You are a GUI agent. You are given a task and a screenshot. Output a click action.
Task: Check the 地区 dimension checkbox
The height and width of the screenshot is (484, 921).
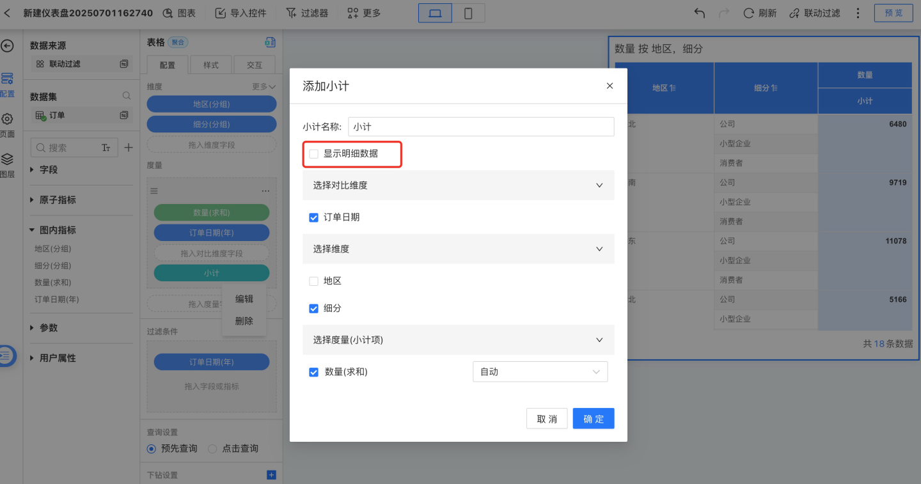tap(313, 281)
